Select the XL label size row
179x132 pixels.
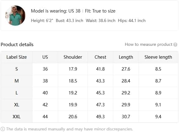89,105
